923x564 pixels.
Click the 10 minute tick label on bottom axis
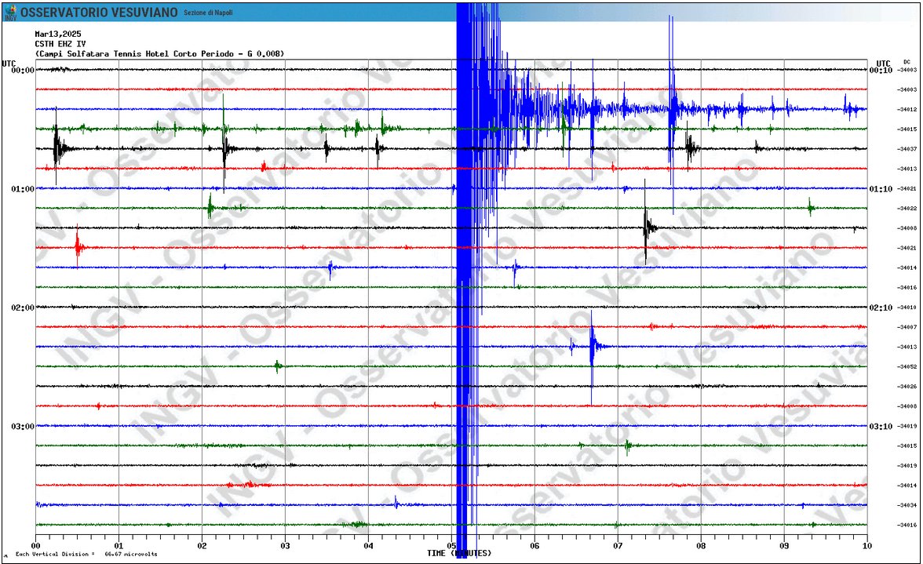(867, 546)
